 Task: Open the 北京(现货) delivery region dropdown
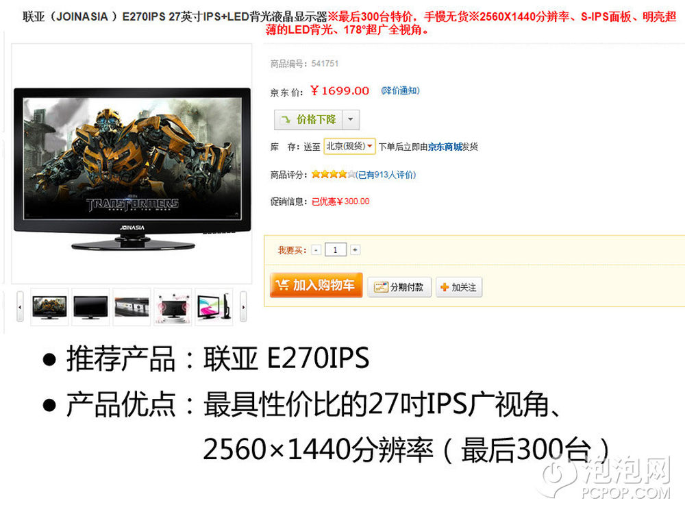349,147
